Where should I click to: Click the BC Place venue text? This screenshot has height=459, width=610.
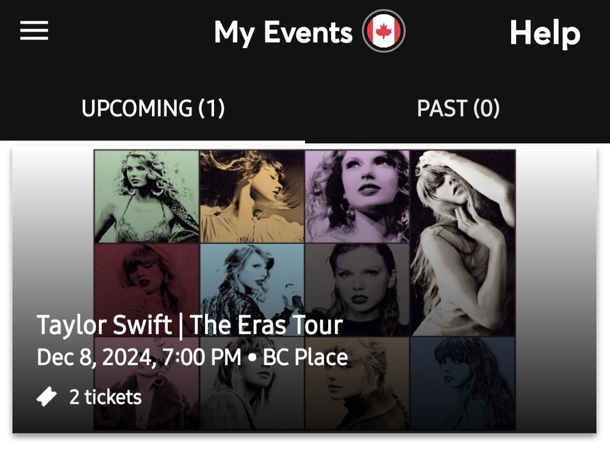point(305,357)
